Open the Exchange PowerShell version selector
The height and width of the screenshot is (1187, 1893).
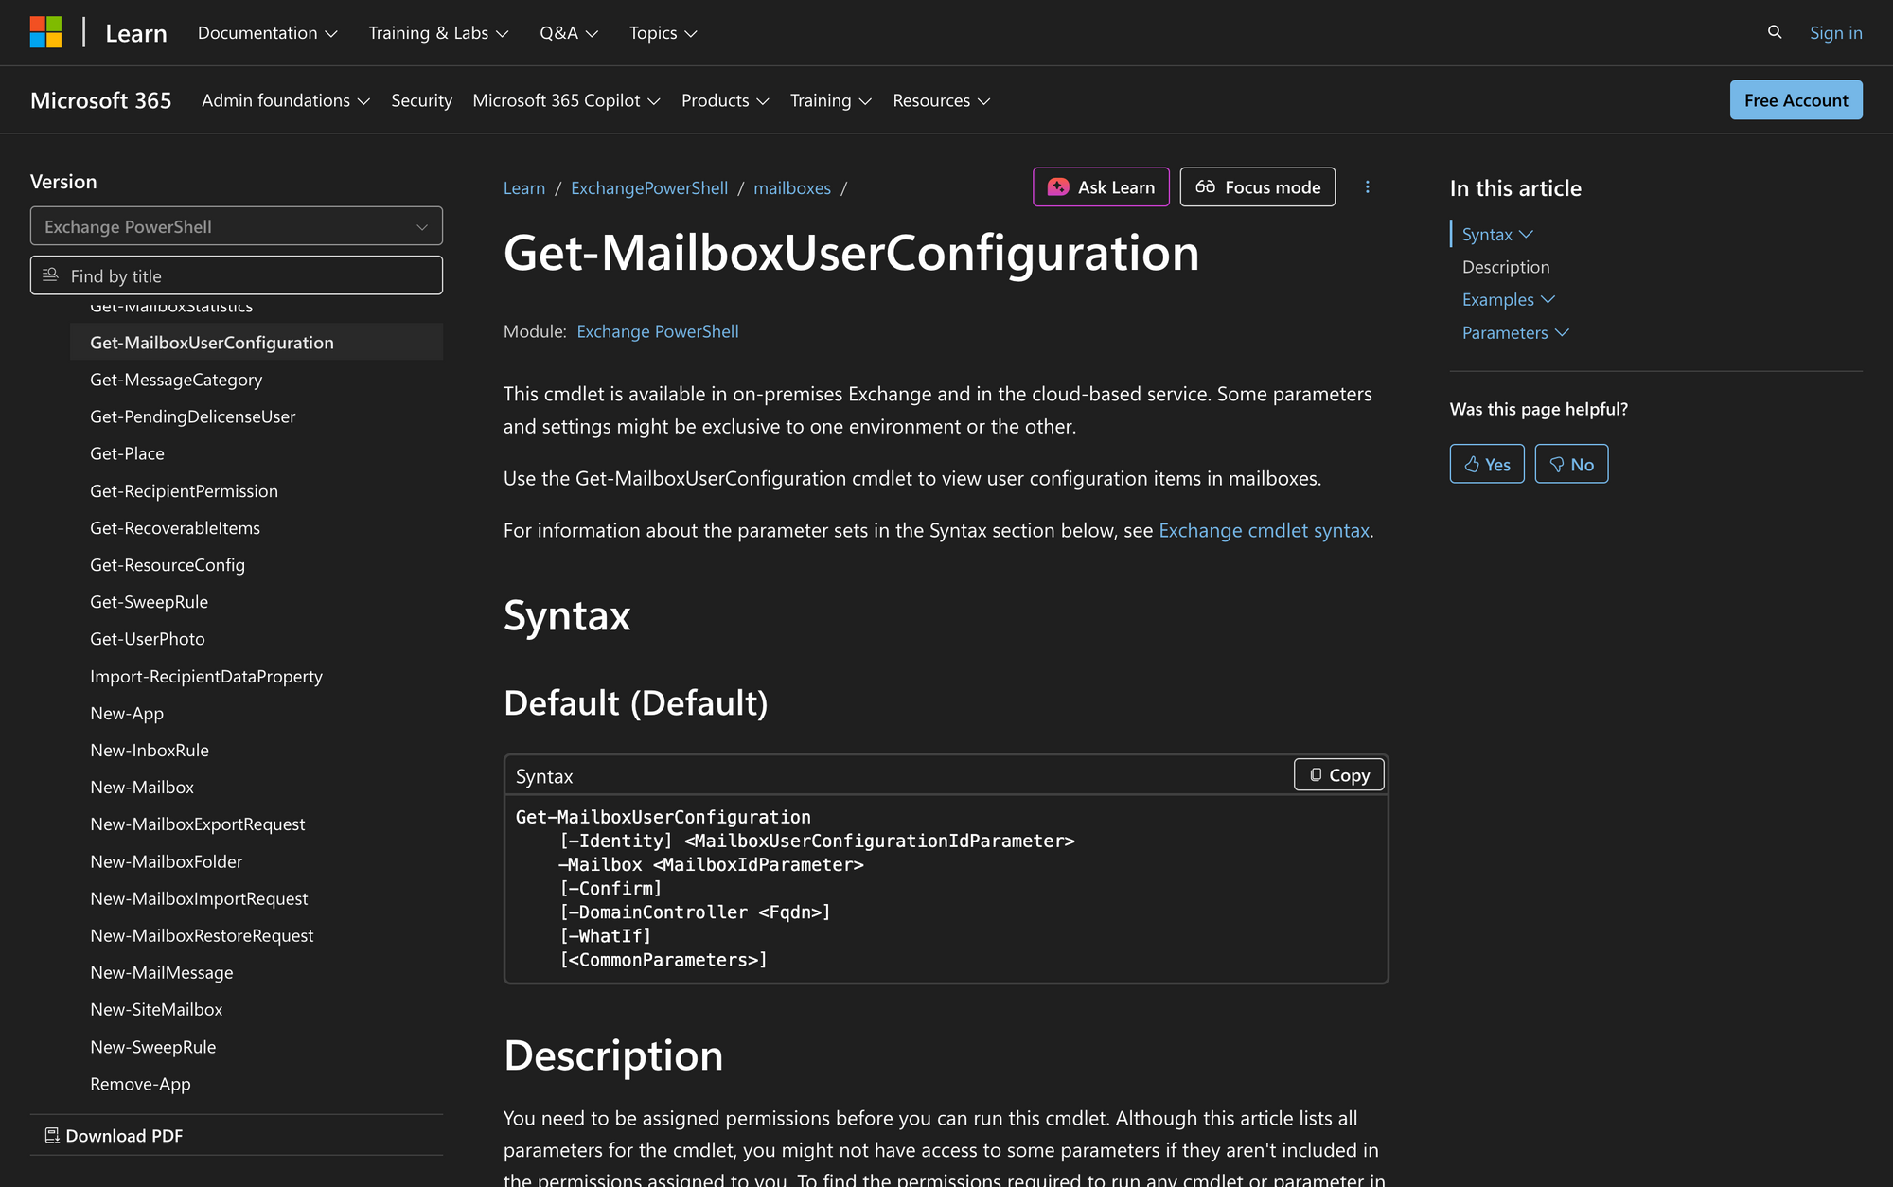point(236,226)
